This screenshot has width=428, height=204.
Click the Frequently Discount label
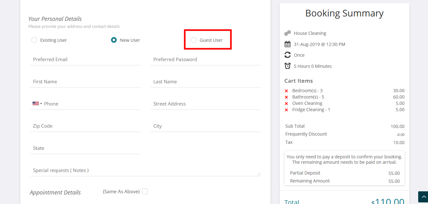point(306,134)
